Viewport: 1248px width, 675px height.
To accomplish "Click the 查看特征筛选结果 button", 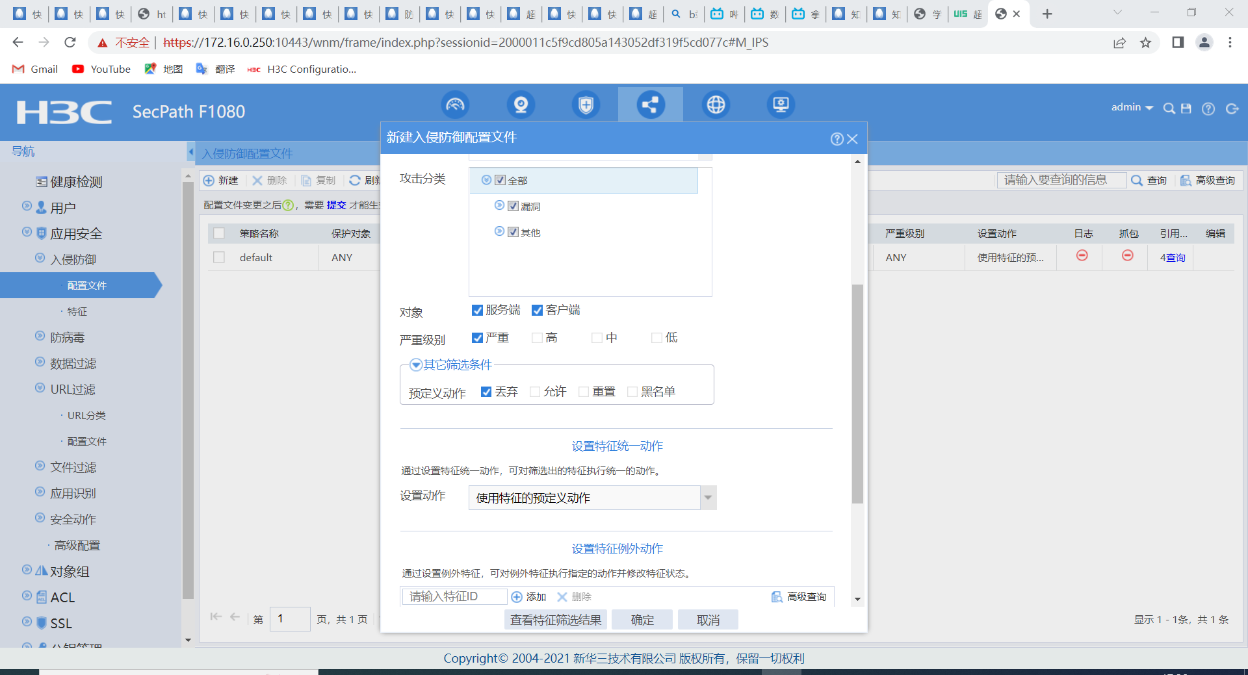I will coord(556,620).
